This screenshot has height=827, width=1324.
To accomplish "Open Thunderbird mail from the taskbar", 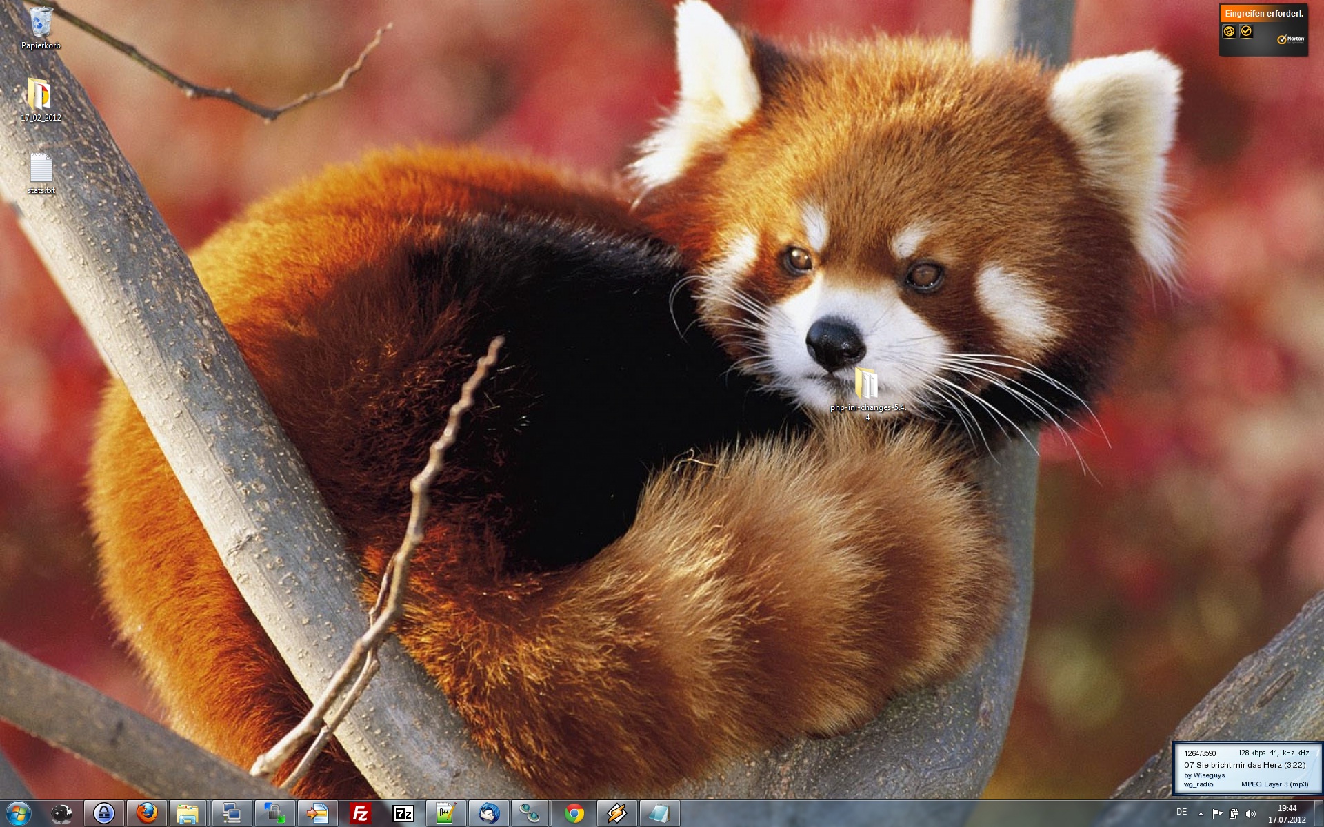I will tap(489, 814).
